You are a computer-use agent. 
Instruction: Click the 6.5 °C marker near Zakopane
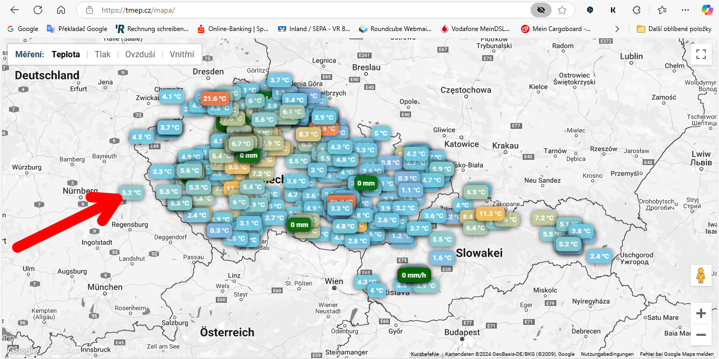click(476, 192)
